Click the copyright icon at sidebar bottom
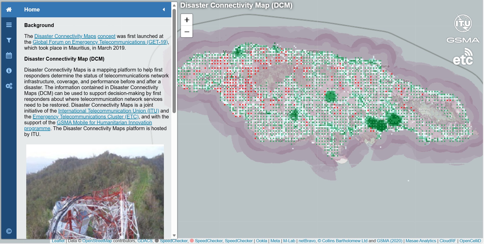 [x=9, y=231]
